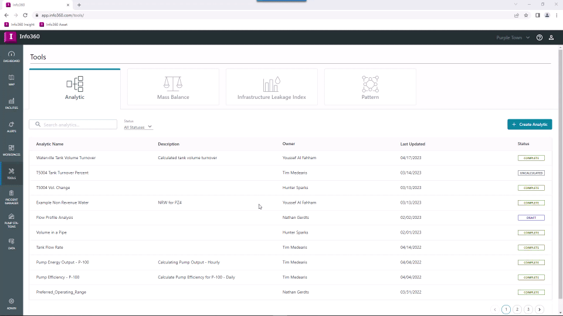The width and height of the screenshot is (563, 316).
Task: Click the Info360 logo icon
Action: coord(11,37)
